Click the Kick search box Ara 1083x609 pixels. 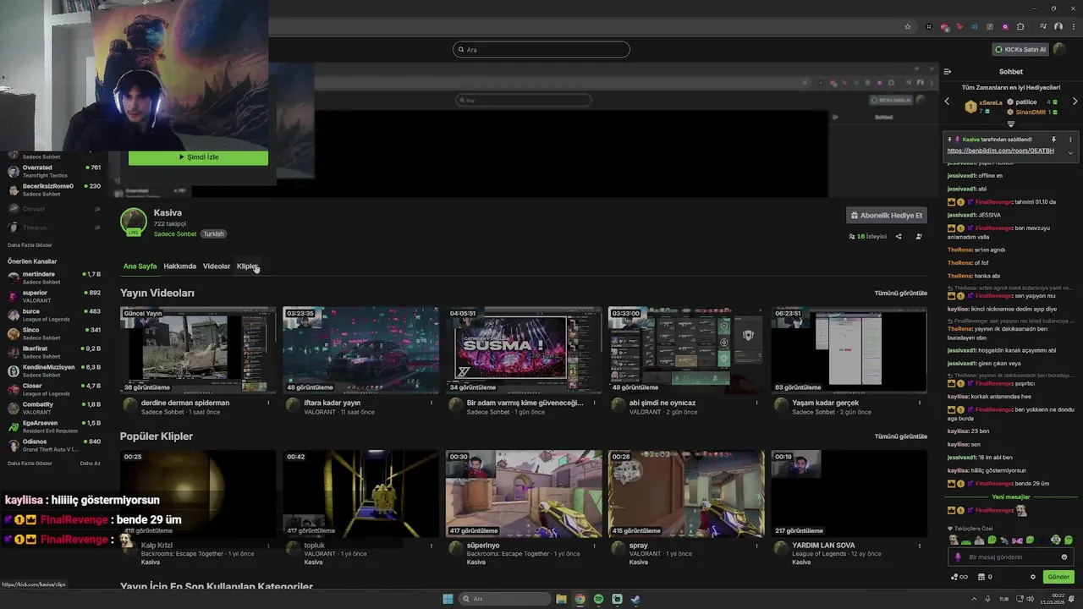tap(541, 50)
